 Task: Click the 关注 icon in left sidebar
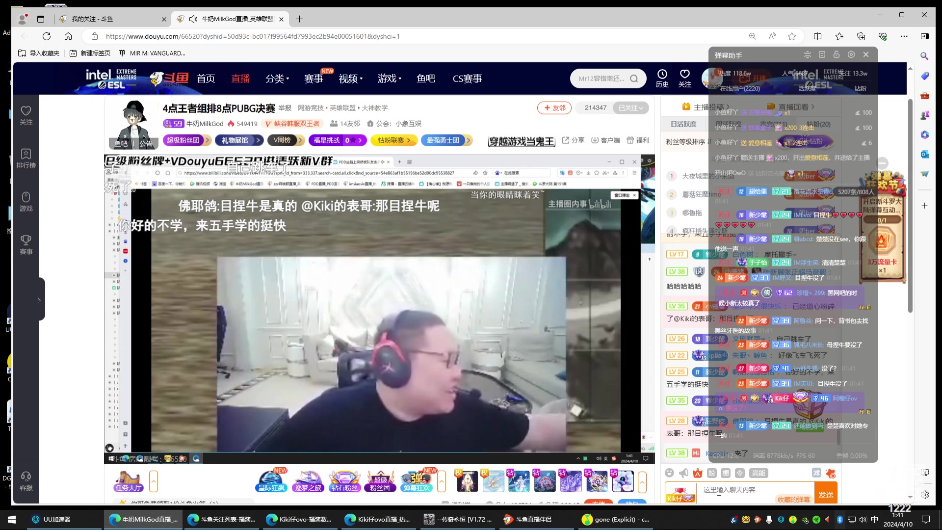[x=26, y=115]
